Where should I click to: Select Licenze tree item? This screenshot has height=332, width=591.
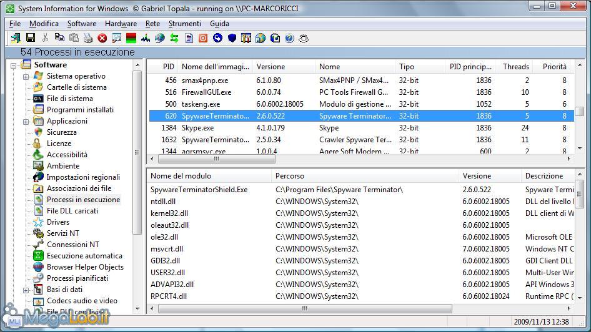pos(59,144)
